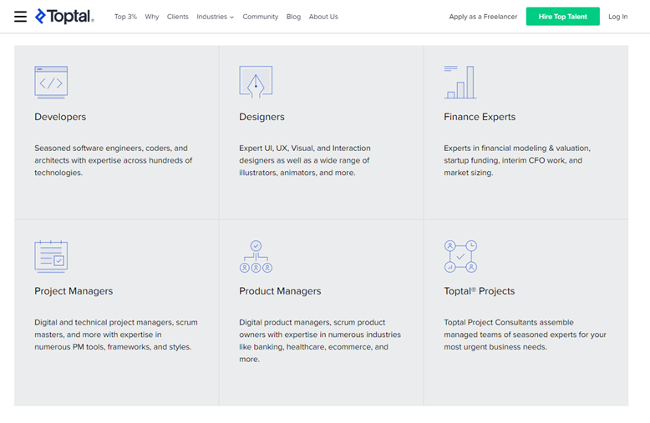Viewport: 650px width, 423px height.
Task: Open the Project Managers heading link
Action: pos(74,291)
